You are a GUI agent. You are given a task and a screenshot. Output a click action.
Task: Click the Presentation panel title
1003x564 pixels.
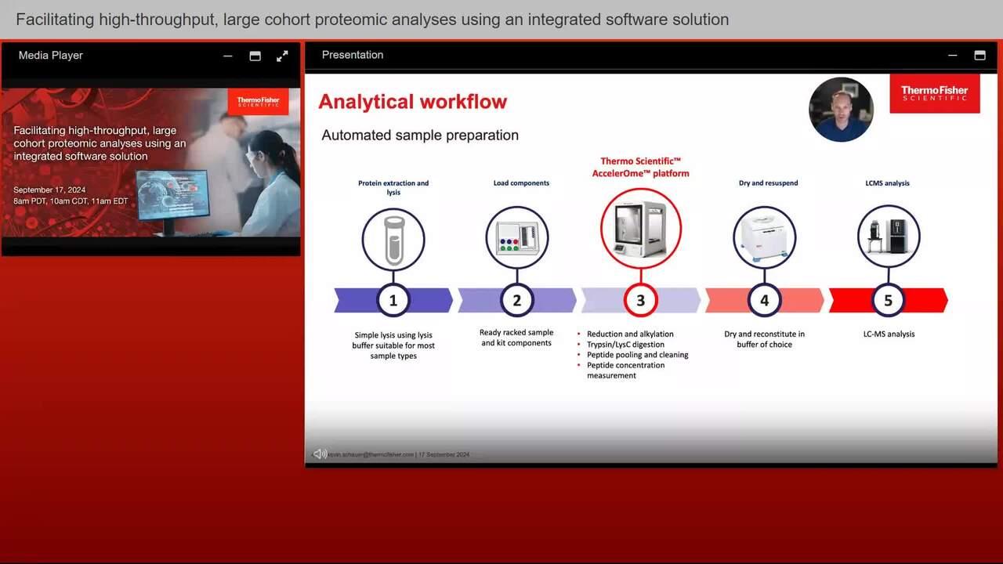(353, 55)
